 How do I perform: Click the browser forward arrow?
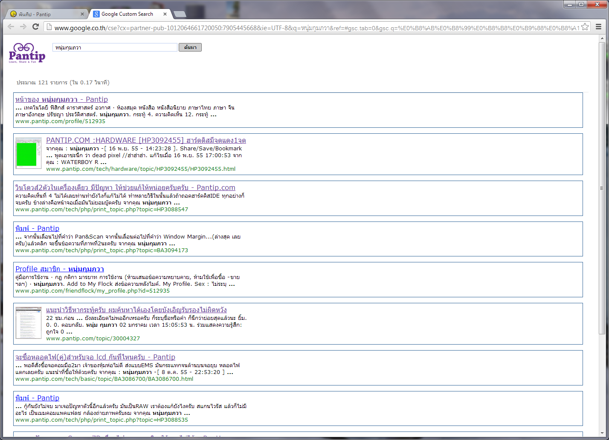pyautogui.click(x=23, y=26)
